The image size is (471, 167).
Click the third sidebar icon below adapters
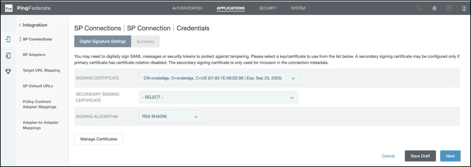point(8,71)
